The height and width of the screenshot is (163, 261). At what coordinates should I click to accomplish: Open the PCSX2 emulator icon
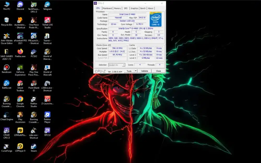tap(34, 53)
